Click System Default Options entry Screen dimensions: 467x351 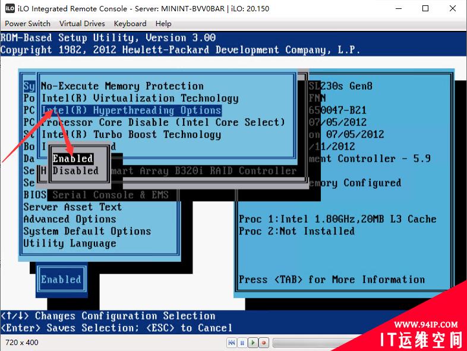[x=87, y=231]
